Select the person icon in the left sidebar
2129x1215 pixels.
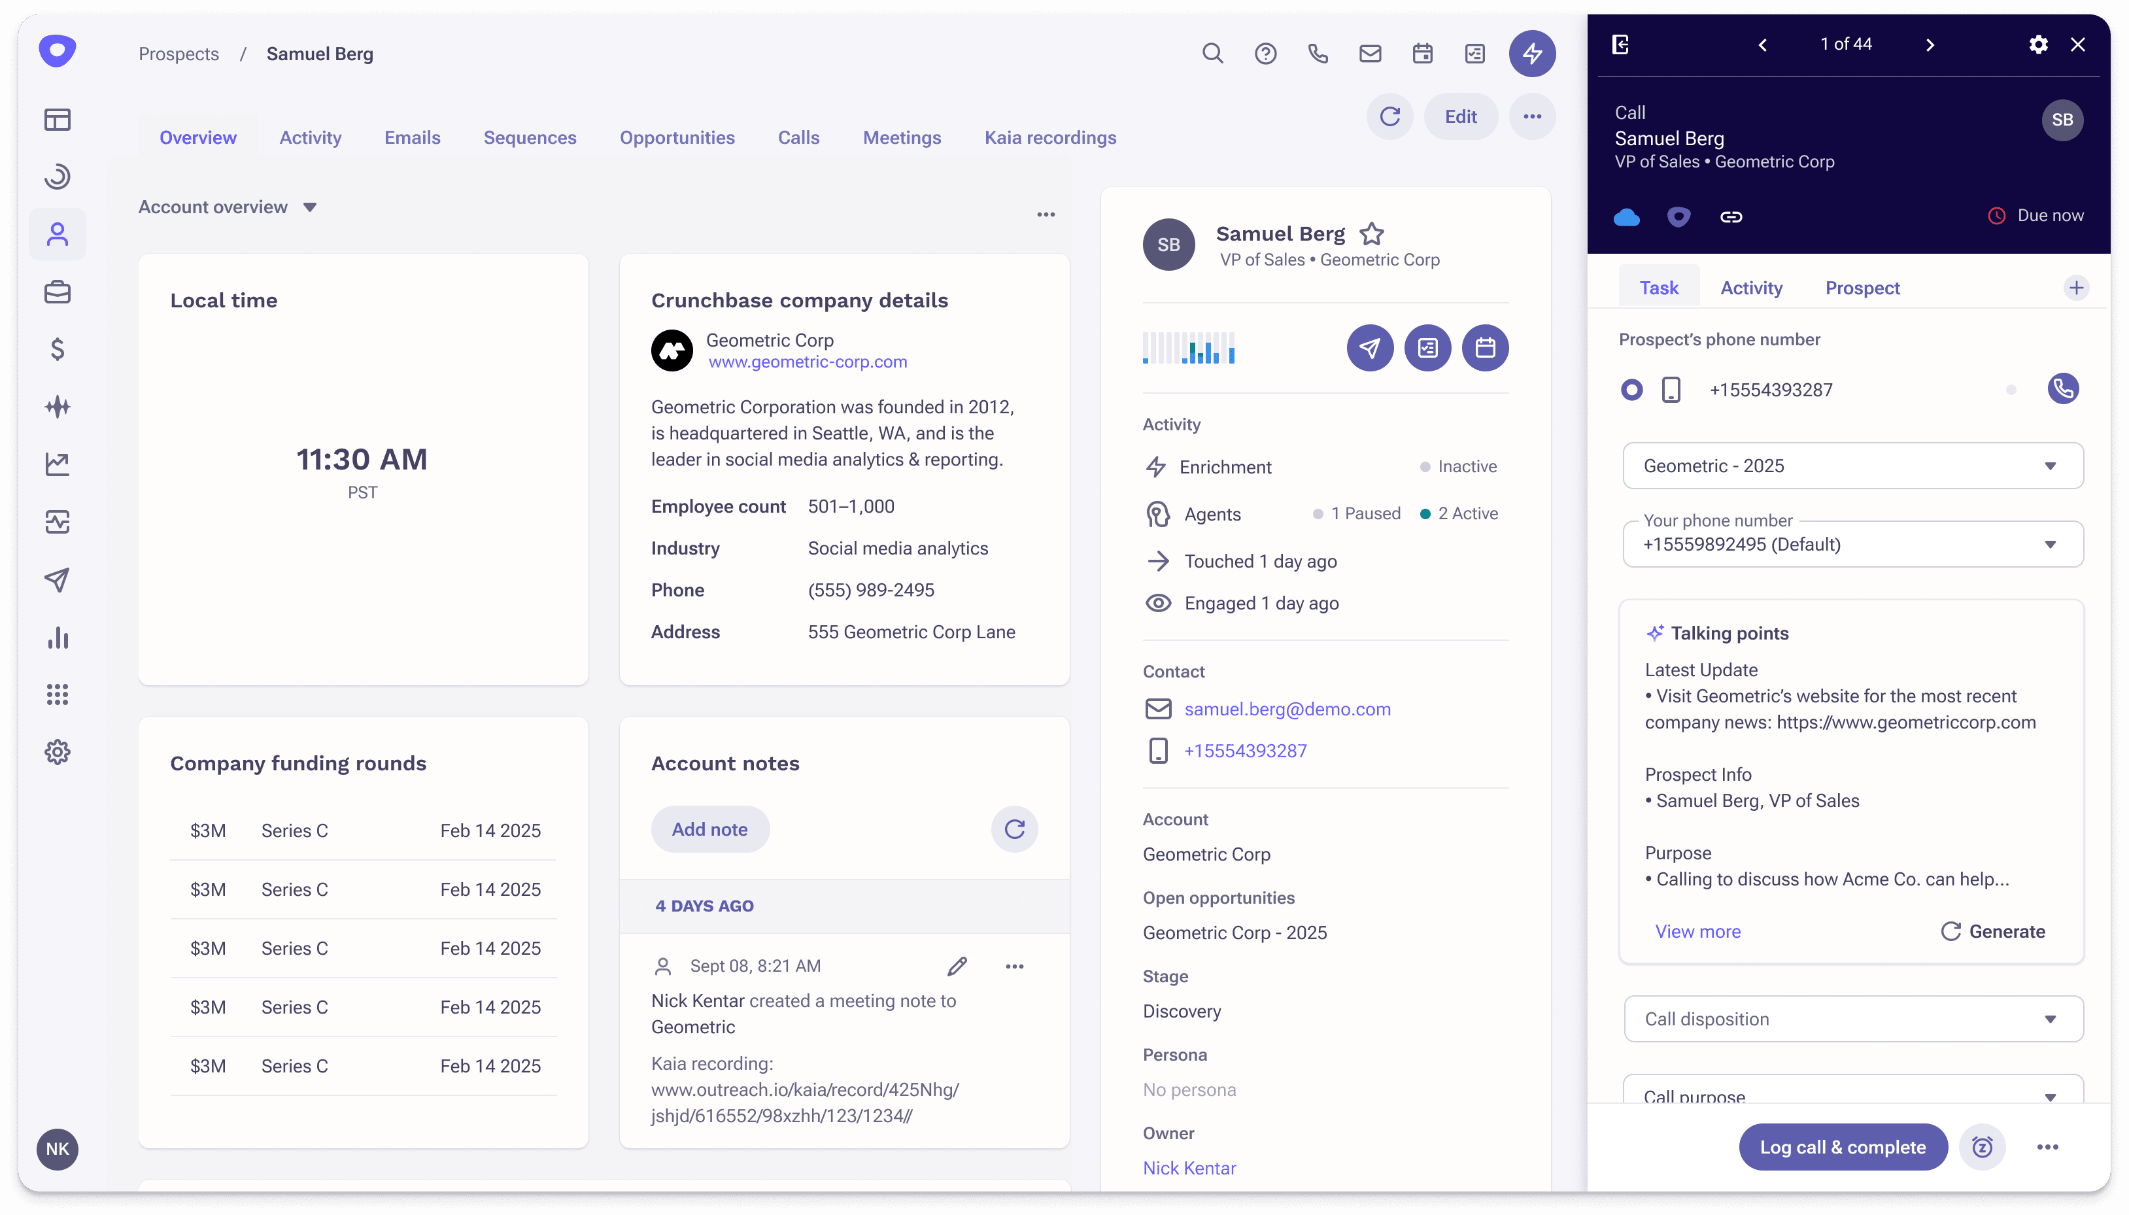pyautogui.click(x=57, y=235)
